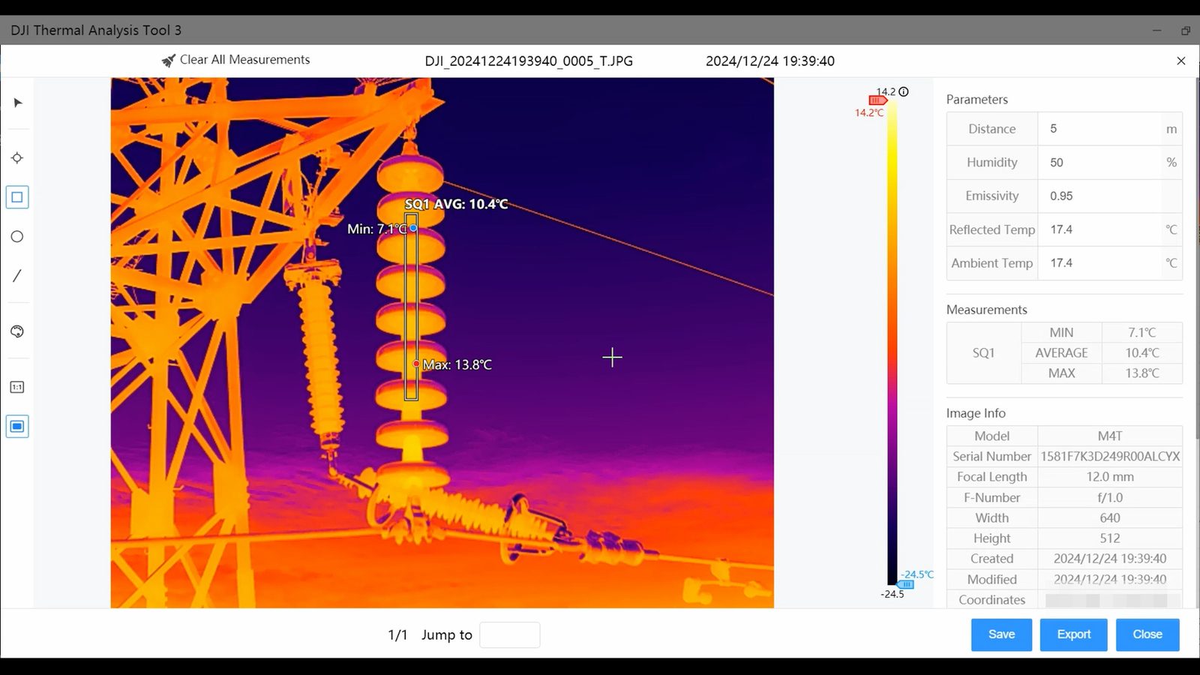Select the line measurement tool
1200x675 pixels.
point(17,276)
